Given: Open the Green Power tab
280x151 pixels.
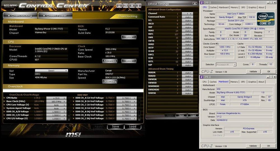Looking at the screenshot, I should pyautogui.click(x=55, y=16).
